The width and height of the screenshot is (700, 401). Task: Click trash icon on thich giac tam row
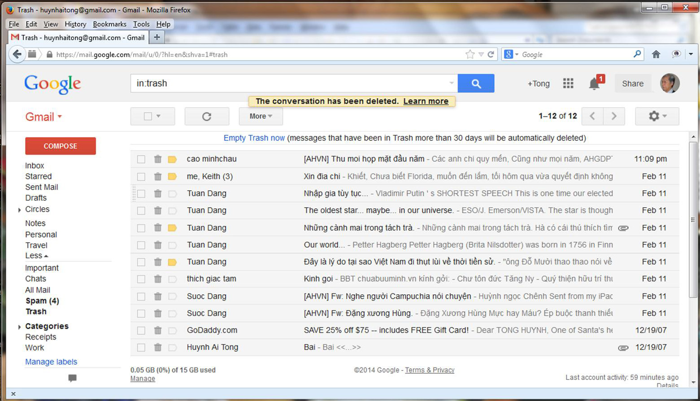pyautogui.click(x=158, y=279)
